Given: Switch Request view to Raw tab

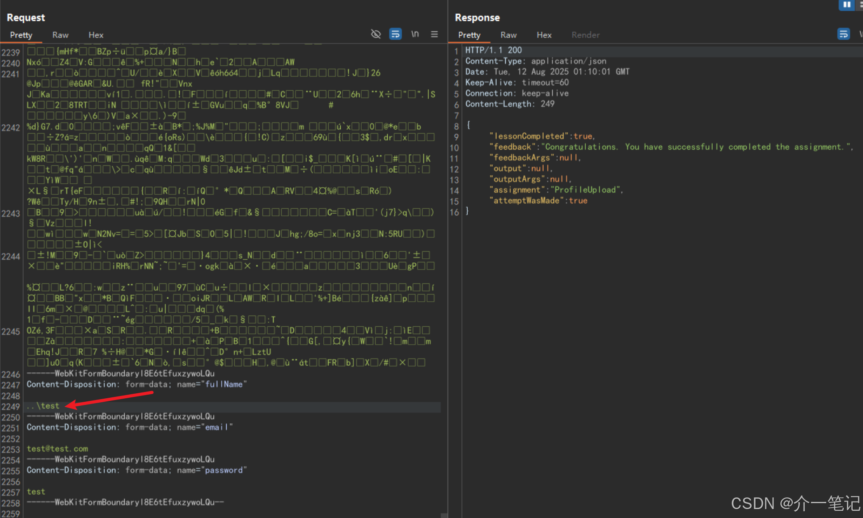Looking at the screenshot, I should click(60, 35).
